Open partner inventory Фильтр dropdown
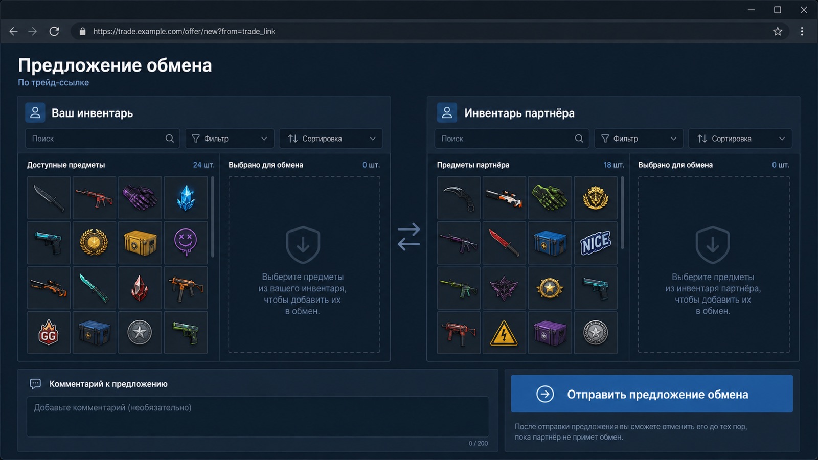This screenshot has width=818, height=460. [x=639, y=139]
